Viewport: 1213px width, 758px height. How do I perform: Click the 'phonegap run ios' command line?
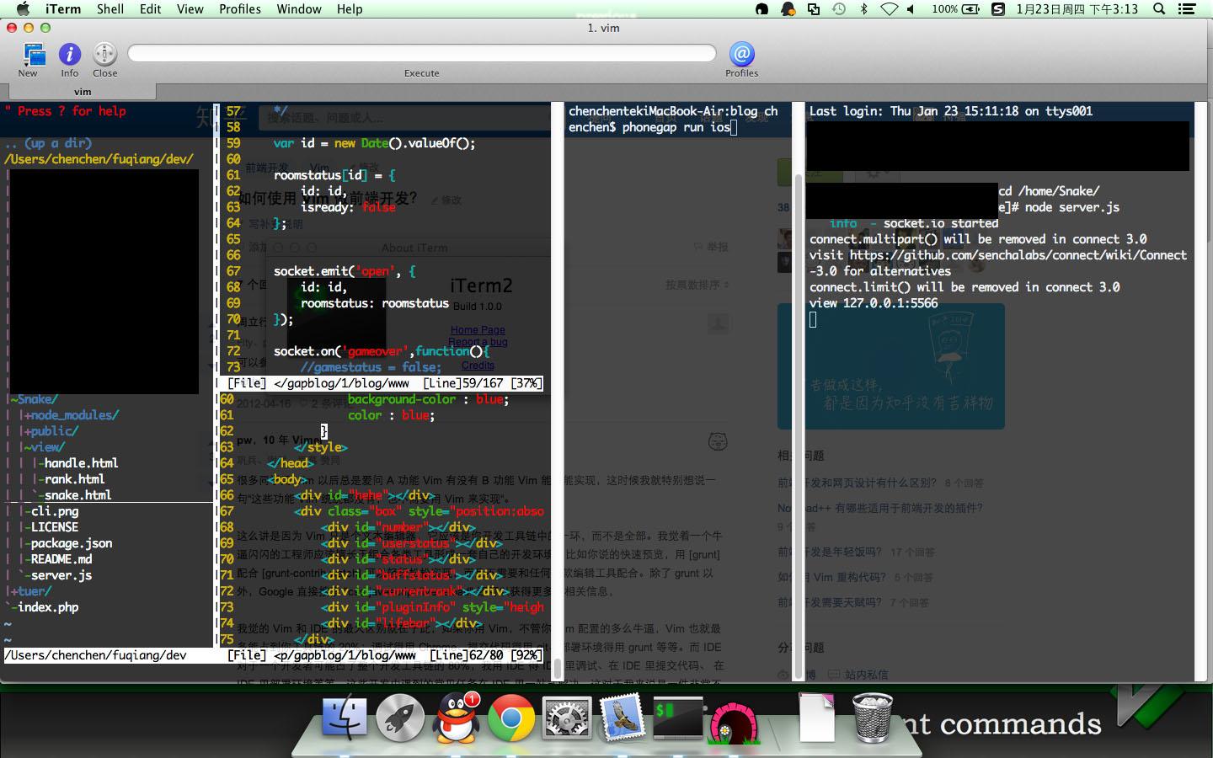[x=676, y=127]
